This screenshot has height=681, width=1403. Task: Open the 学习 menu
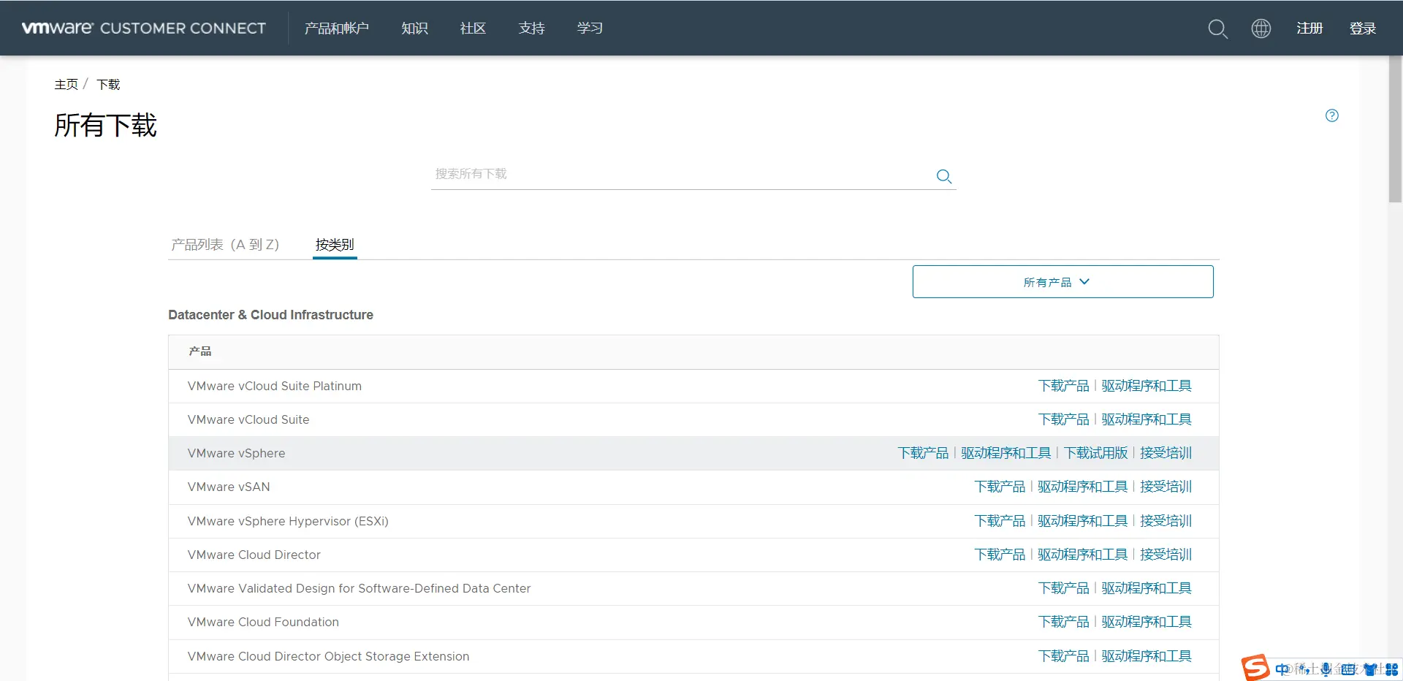point(590,28)
